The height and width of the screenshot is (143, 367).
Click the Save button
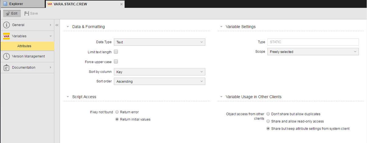click(31, 13)
